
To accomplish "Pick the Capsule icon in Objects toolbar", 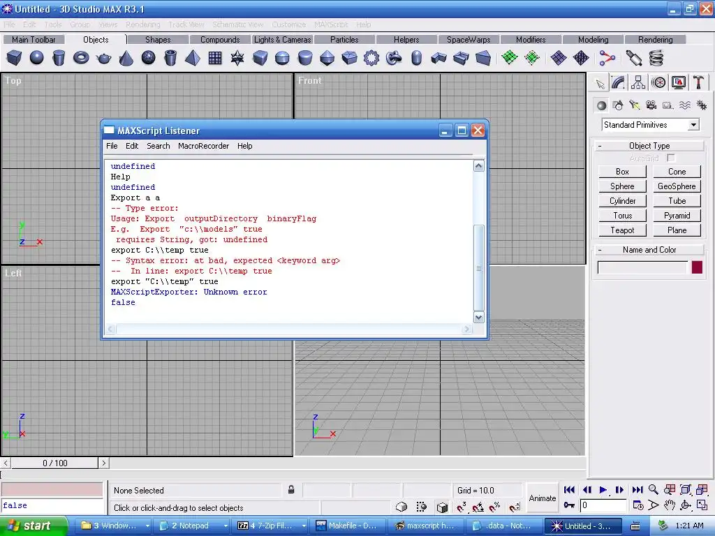I will tap(416, 58).
